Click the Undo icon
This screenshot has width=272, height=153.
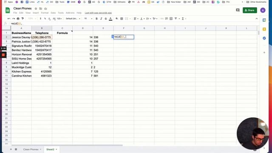(9, 19)
